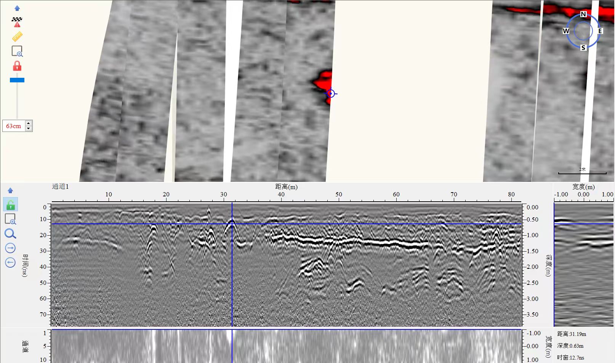Click the blue crosshair marker on map
The width and height of the screenshot is (615, 363).
pos(331,93)
